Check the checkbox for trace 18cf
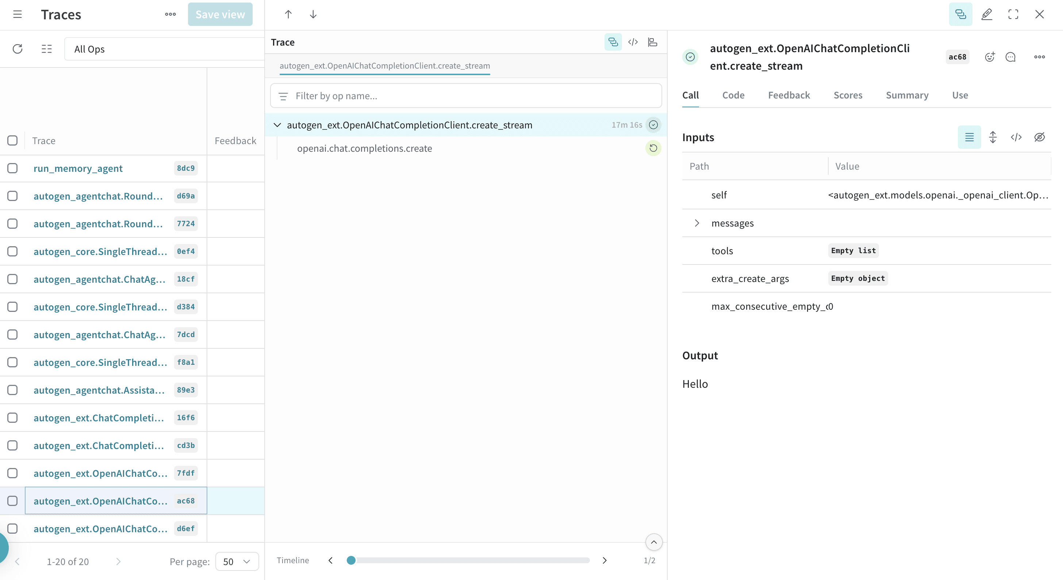The width and height of the screenshot is (1063, 580). tap(12, 279)
